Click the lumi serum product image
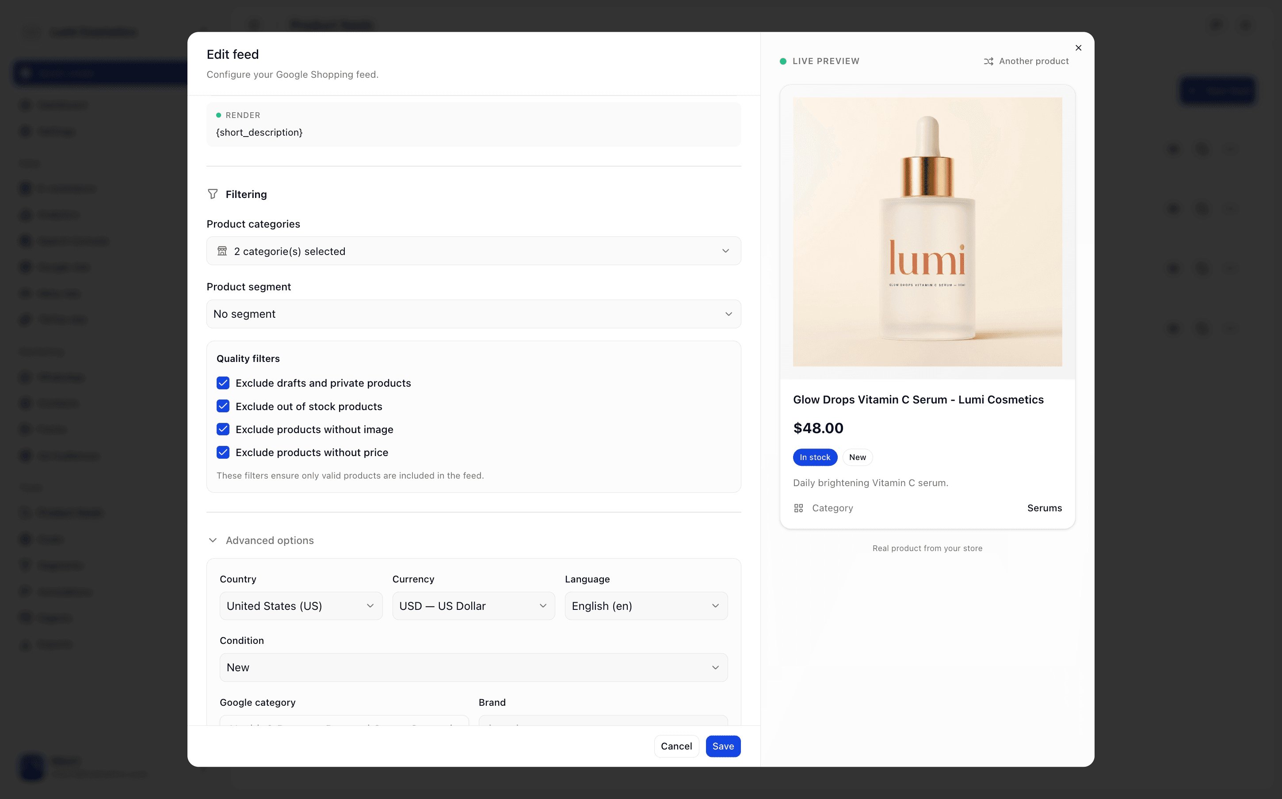Image resolution: width=1282 pixels, height=799 pixels. click(x=927, y=232)
